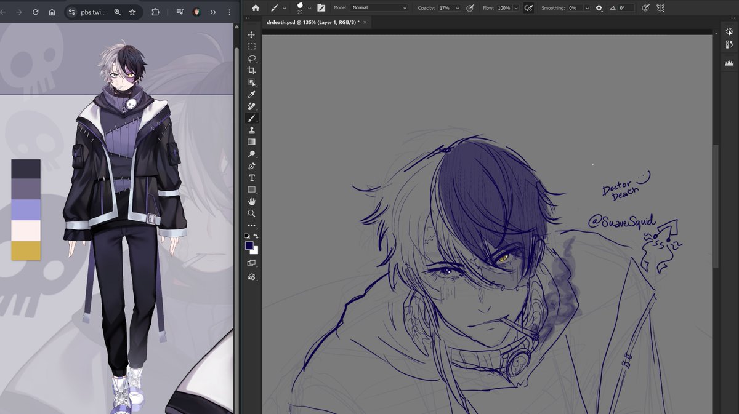Open Chrome three-dot menu

click(229, 12)
